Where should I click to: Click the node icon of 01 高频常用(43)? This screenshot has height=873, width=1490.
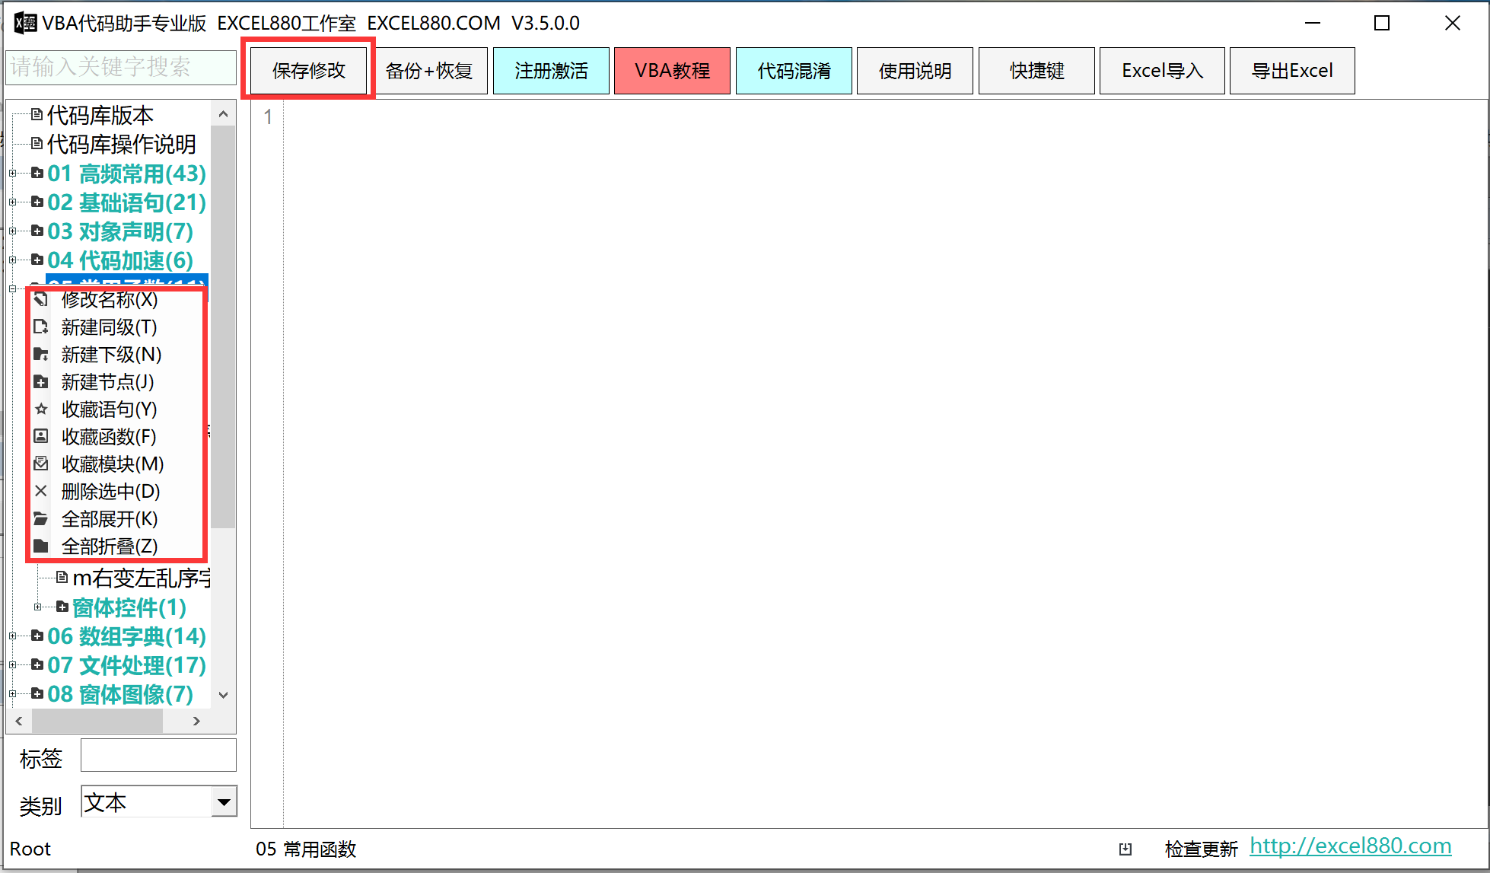click(x=37, y=174)
